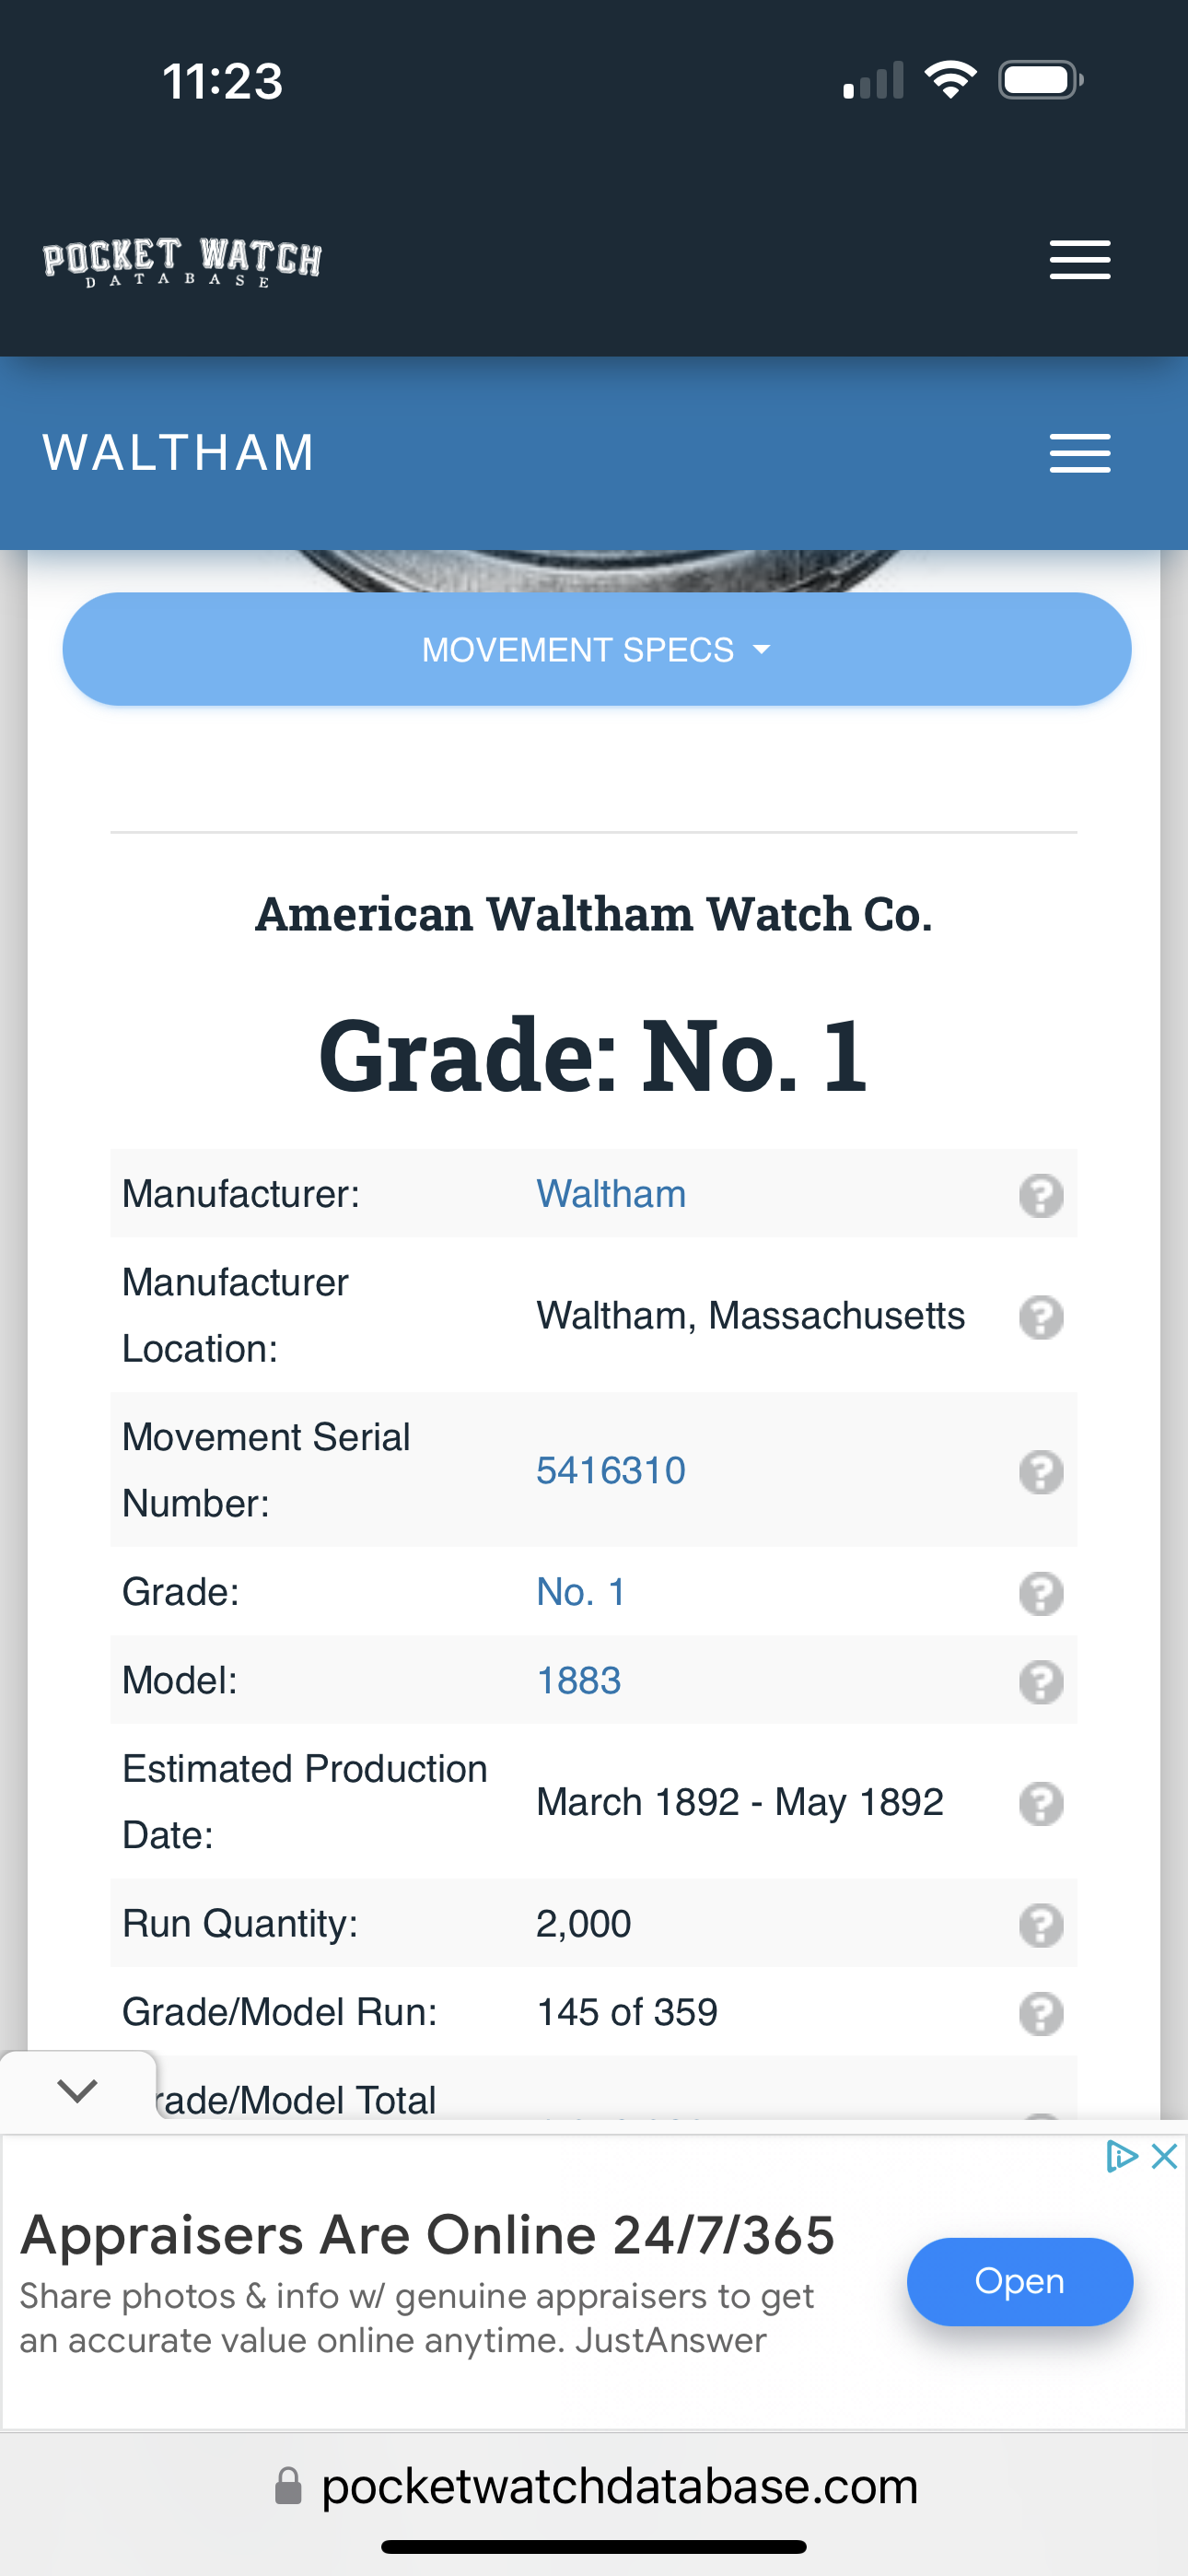Open the Waltham manufacturer link
1188x2576 pixels.
(611, 1194)
